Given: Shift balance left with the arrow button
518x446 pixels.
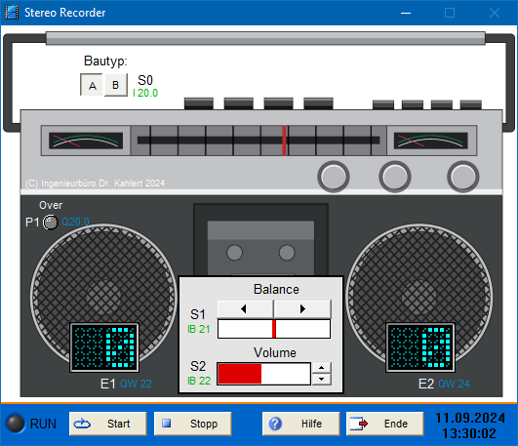Looking at the screenshot, I should (x=245, y=308).
